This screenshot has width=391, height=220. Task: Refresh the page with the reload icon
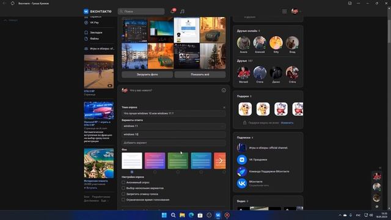click(12, 4)
